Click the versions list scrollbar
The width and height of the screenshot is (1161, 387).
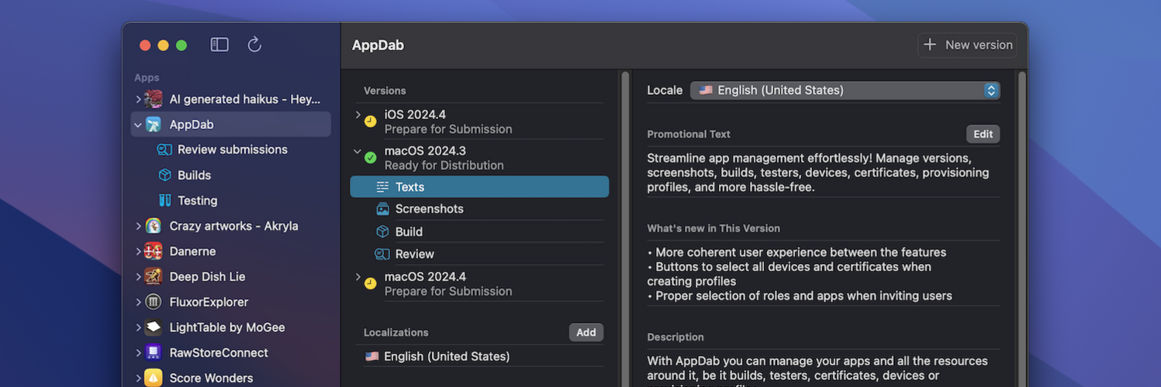coord(624,228)
